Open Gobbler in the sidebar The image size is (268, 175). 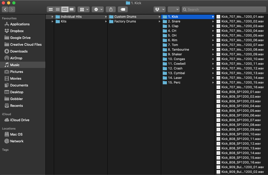[x=23, y=99]
